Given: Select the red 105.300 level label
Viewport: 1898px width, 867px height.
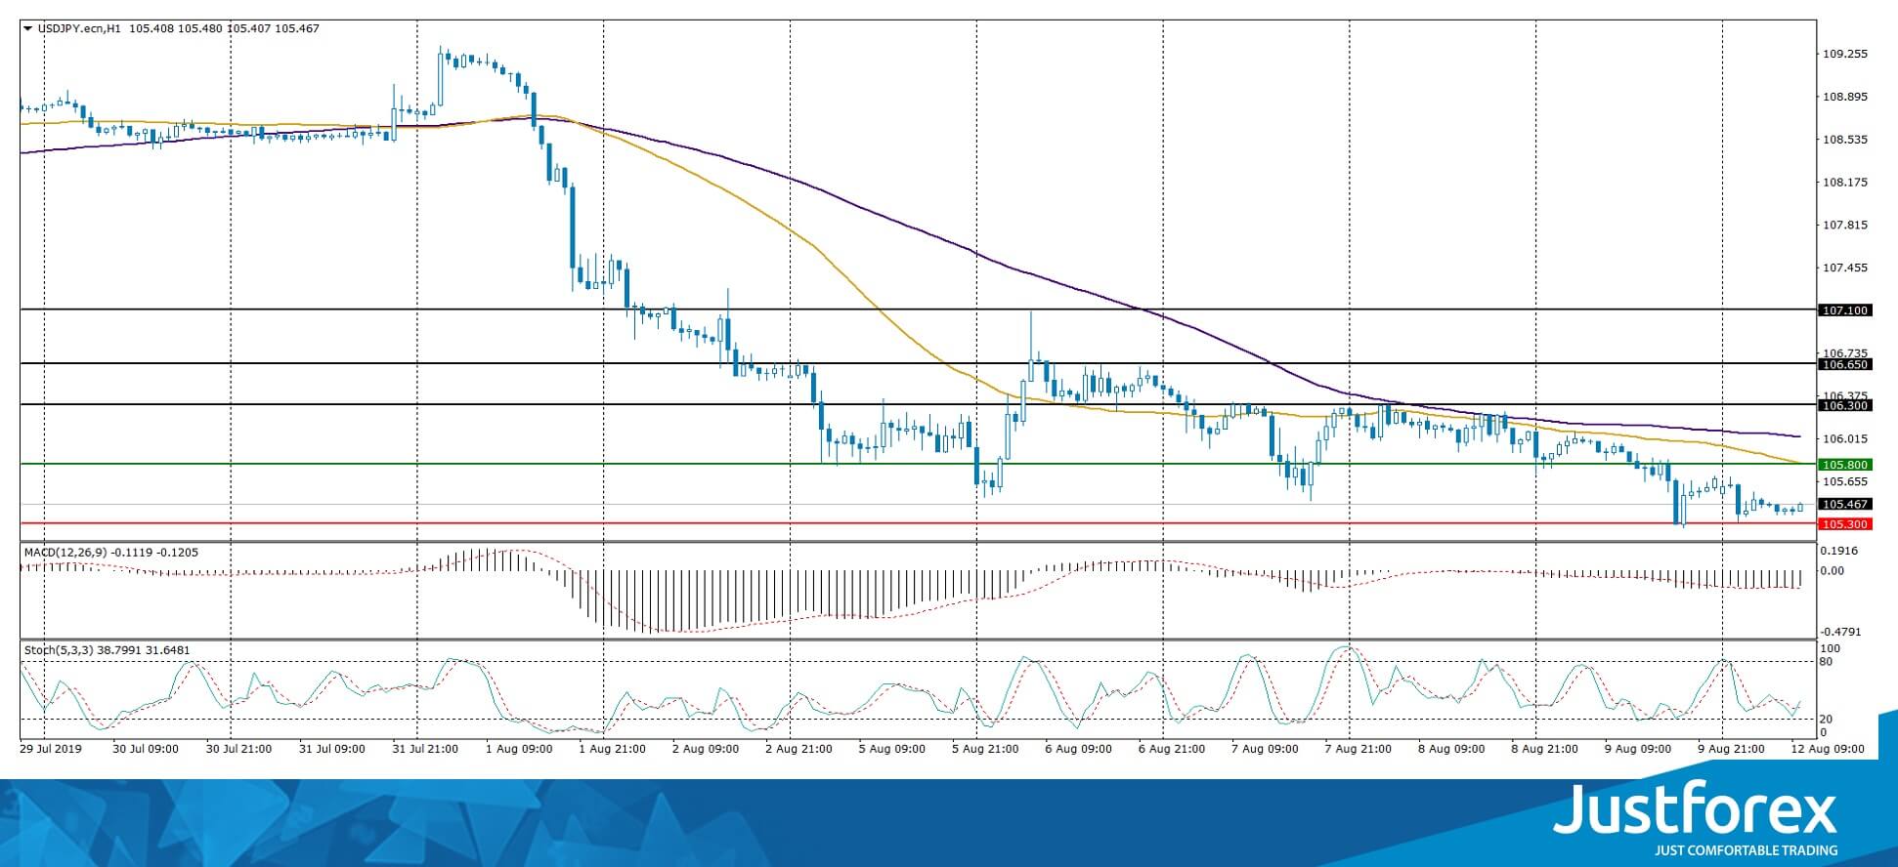Looking at the screenshot, I should coord(1844,524).
